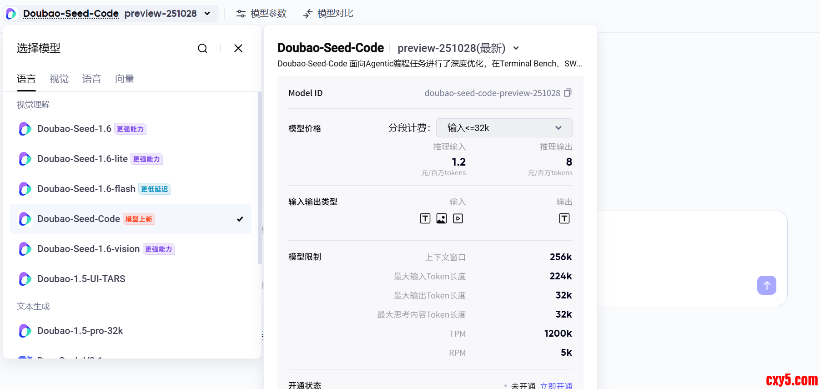Click the 256k context window value
The image size is (820, 389).
click(x=561, y=257)
